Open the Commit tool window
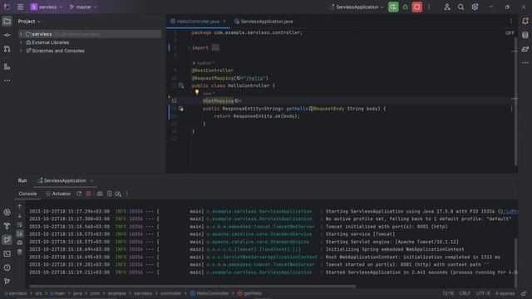The image size is (532, 299). 7,35
